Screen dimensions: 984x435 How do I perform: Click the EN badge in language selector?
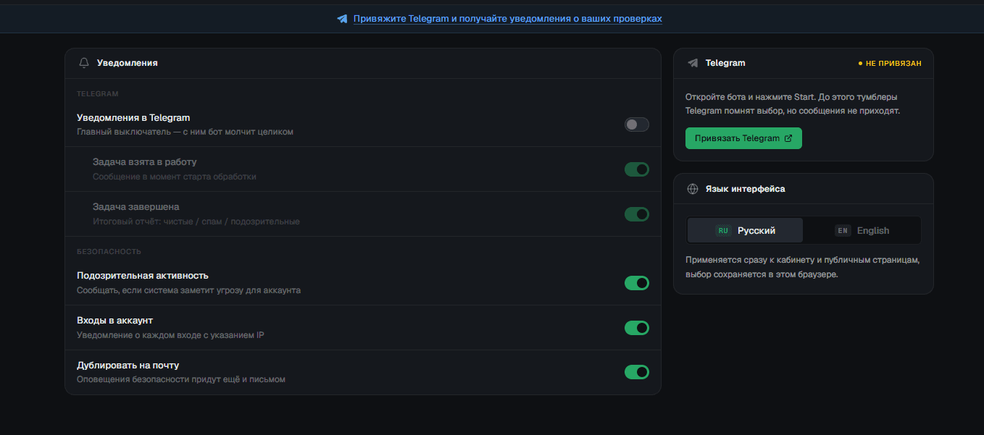tap(842, 231)
